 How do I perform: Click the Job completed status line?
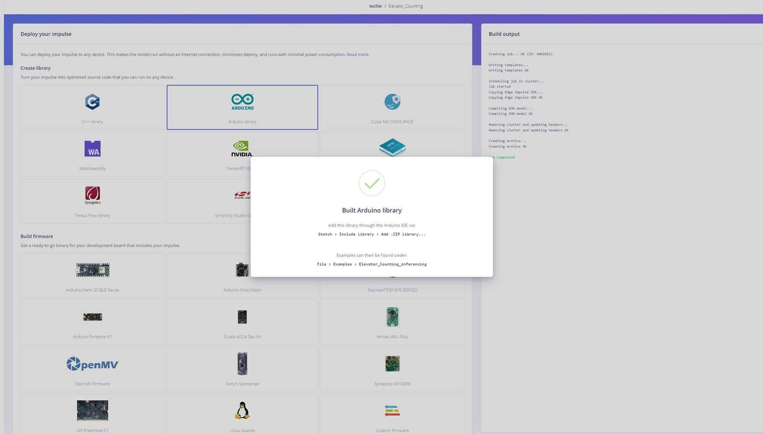502,157
